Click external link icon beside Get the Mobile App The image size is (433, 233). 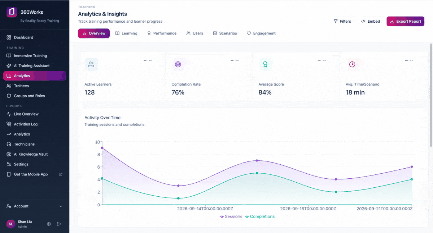61,174
